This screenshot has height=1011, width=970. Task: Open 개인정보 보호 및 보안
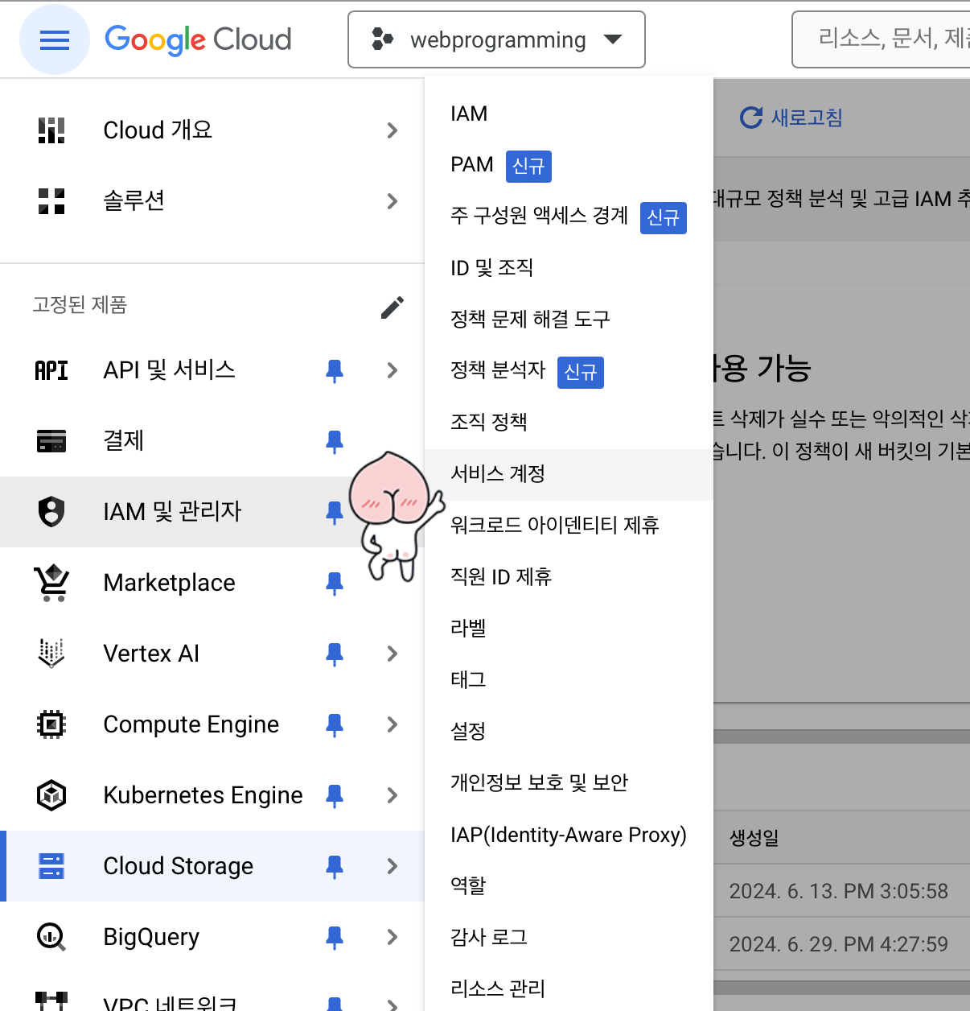(x=569, y=783)
